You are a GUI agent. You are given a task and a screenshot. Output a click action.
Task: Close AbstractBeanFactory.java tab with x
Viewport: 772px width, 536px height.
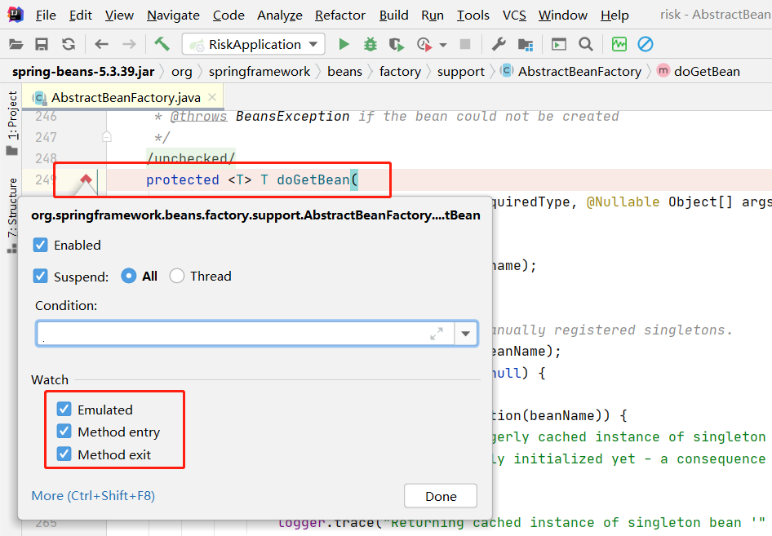tap(212, 97)
